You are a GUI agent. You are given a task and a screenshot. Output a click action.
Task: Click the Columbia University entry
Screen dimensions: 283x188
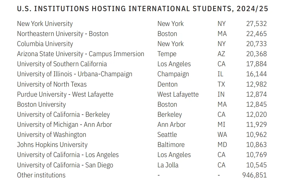click(x=45, y=44)
